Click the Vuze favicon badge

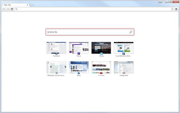pyautogui.click(x=124, y=54)
